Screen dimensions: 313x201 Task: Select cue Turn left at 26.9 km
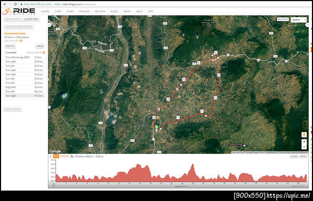(x=25, y=83)
